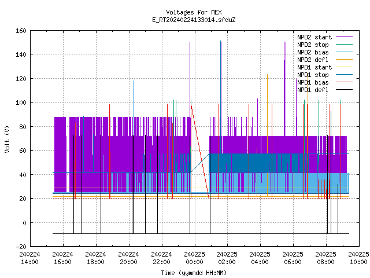Click the green NPD2 stop legend line
Image resolution: width=370 pixels, height=278 pixels.
(x=344, y=44)
